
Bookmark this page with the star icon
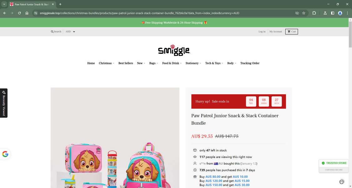(x=304, y=13)
